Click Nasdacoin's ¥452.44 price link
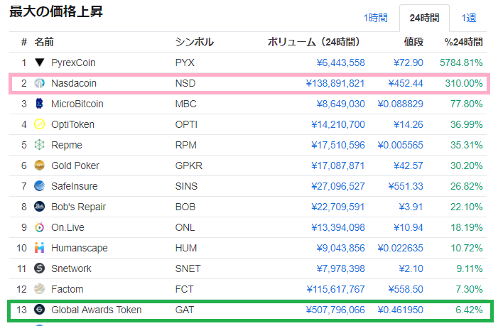Image resolution: width=503 pixels, height=326 pixels. [406, 83]
